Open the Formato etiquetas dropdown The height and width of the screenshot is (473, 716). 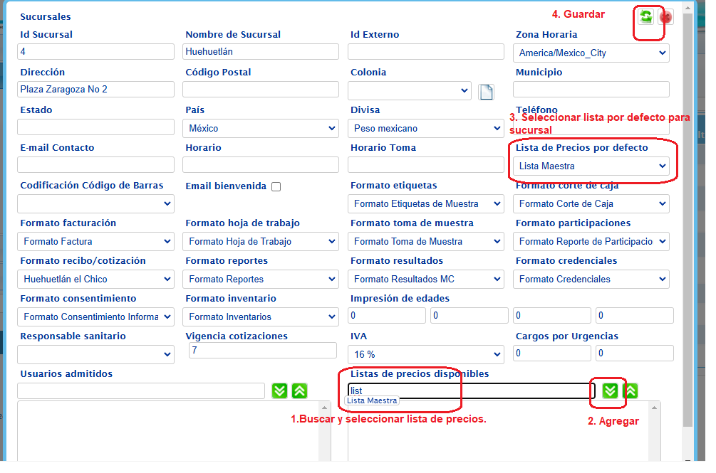[x=425, y=203]
